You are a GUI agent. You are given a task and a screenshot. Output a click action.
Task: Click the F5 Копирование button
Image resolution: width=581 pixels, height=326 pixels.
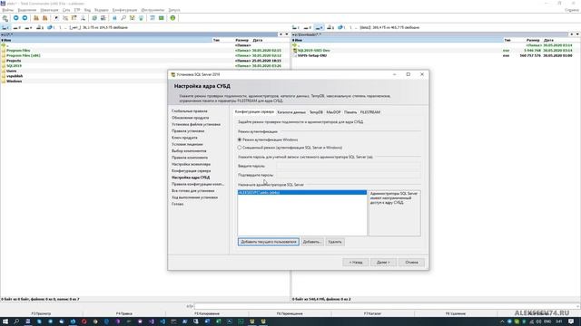pos(207,313)
